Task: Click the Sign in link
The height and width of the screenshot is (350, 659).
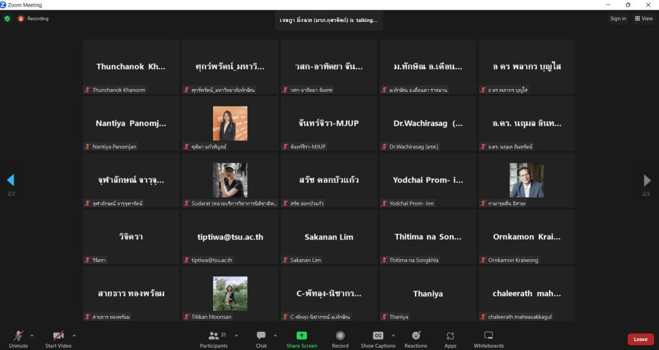Action: point(618,18)
